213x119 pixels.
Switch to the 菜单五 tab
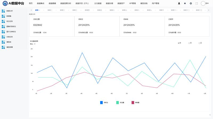click(x=99, y=10)
